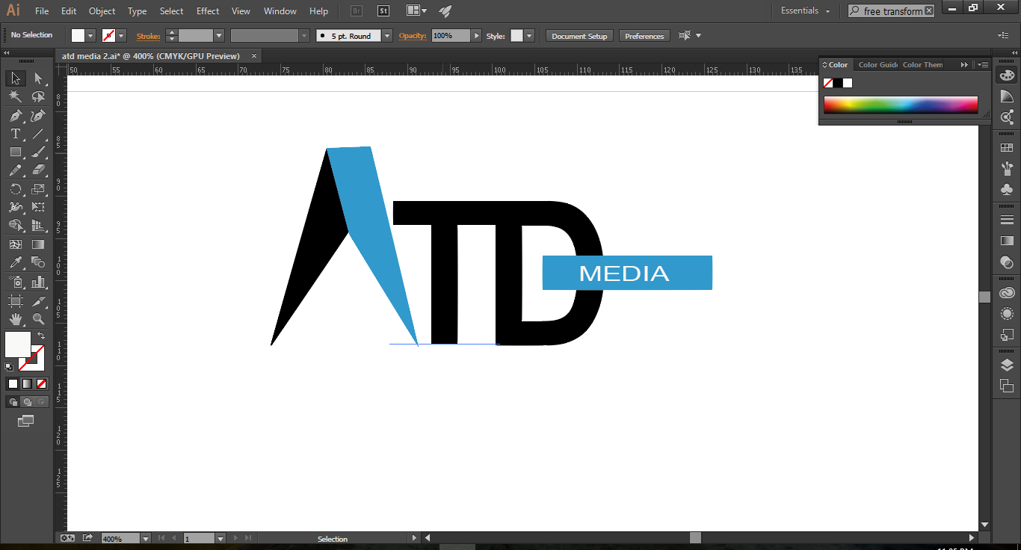Screen dimensions: 1021x550
Task: Open the Object menu
Action: point(102,10)
